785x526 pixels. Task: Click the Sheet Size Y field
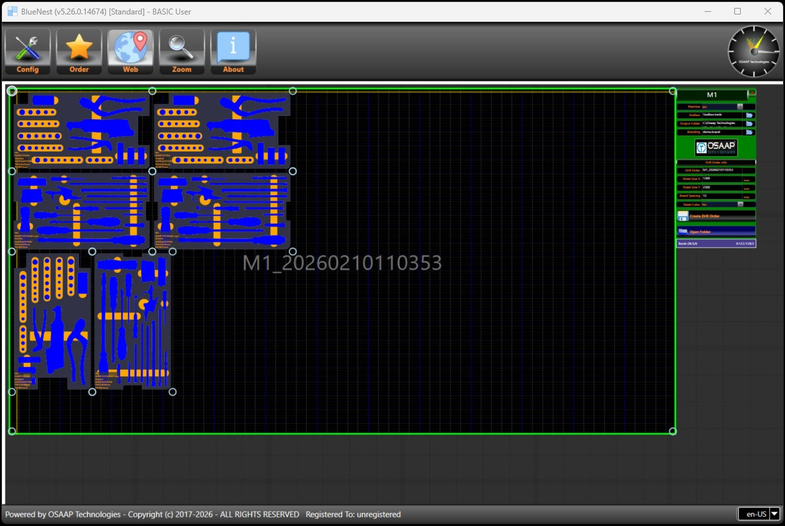(x=720, y=187)
